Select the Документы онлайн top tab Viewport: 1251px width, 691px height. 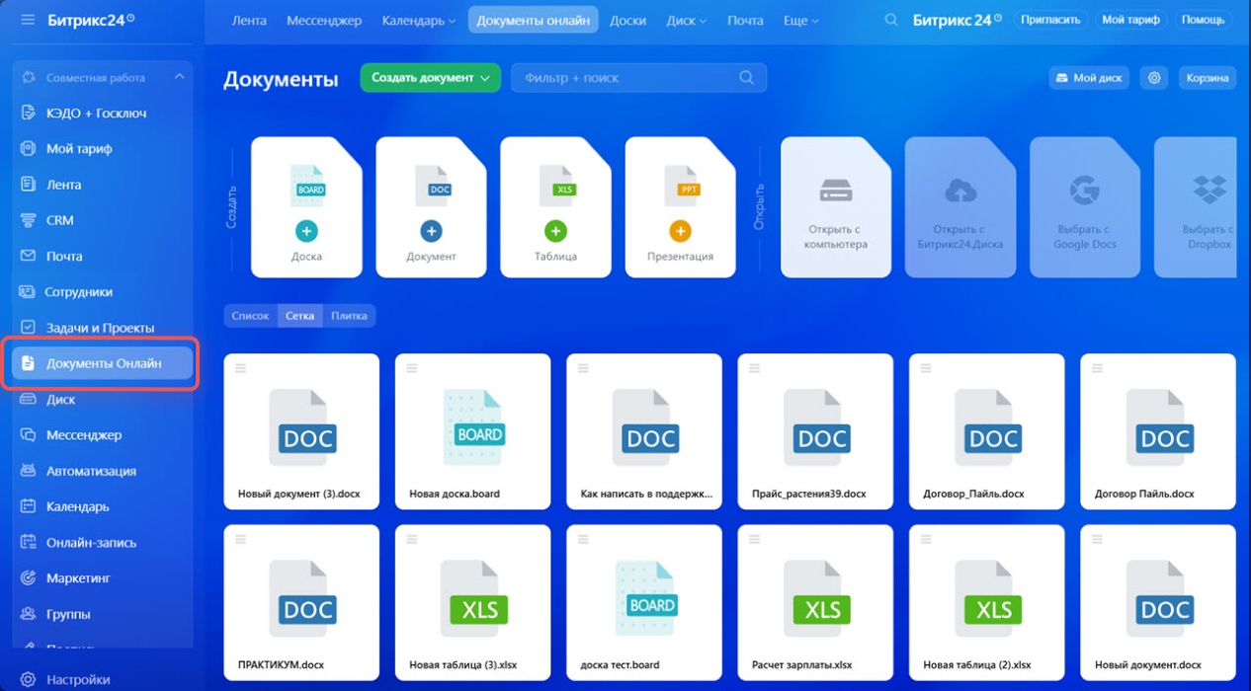tap(534, 20)
